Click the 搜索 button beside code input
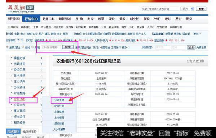This screenshot has height=138, width=216. (x=68, y=47)
